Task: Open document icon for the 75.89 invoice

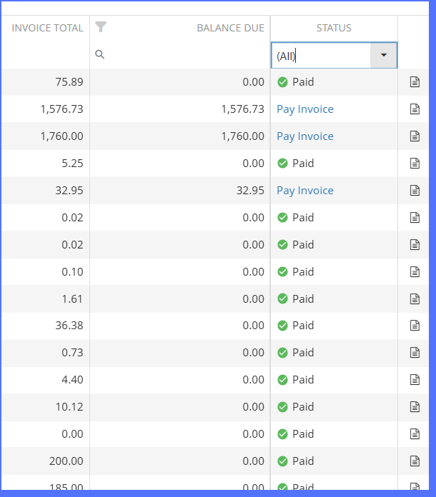Action: click(415, 82)
